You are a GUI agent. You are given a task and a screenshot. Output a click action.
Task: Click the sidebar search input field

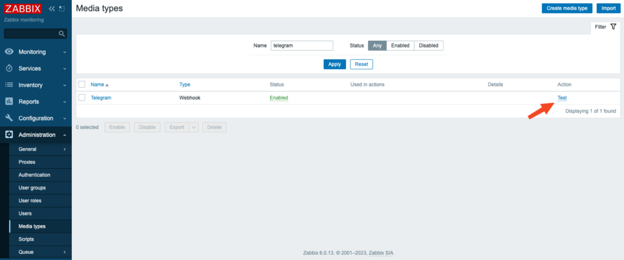pos(31,33)
